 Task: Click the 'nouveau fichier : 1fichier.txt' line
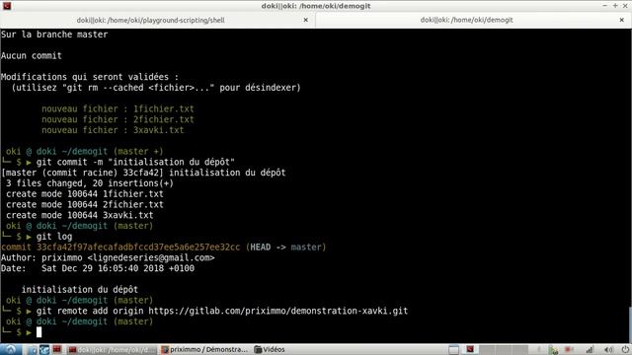point(118,108)
